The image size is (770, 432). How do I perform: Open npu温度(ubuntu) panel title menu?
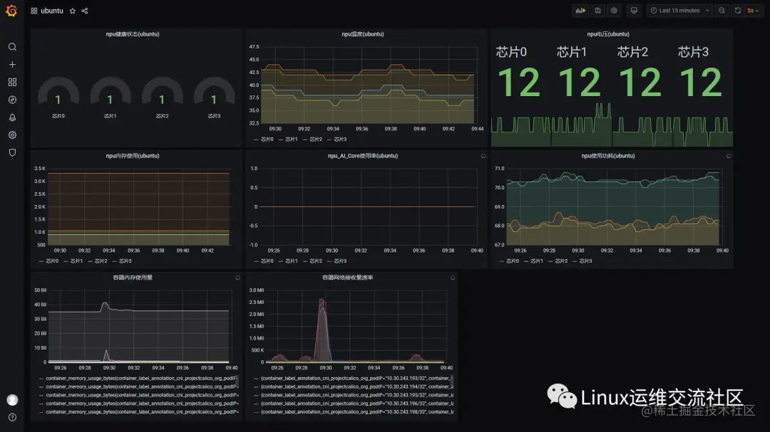pyautogui.click(x=362, y=34)
